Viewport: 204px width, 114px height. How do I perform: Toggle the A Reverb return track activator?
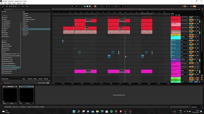click(x=191, y=78)
